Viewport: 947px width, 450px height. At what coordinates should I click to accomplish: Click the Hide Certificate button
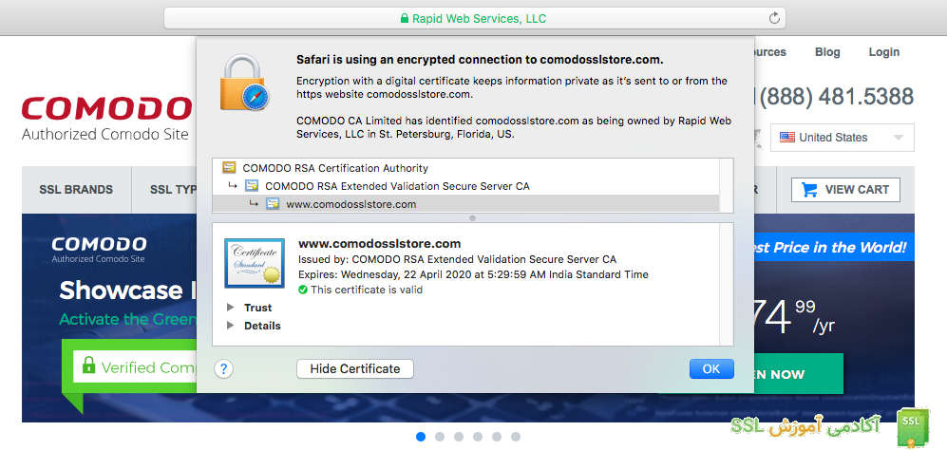click(355, 368)
